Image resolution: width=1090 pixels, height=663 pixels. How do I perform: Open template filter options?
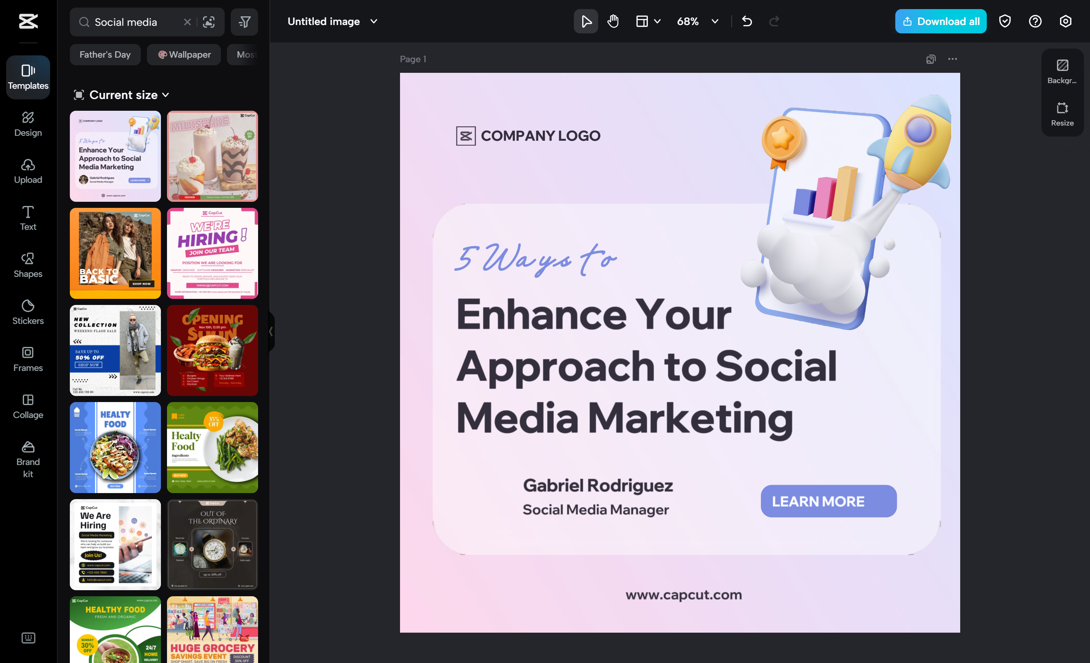point(244,22)
